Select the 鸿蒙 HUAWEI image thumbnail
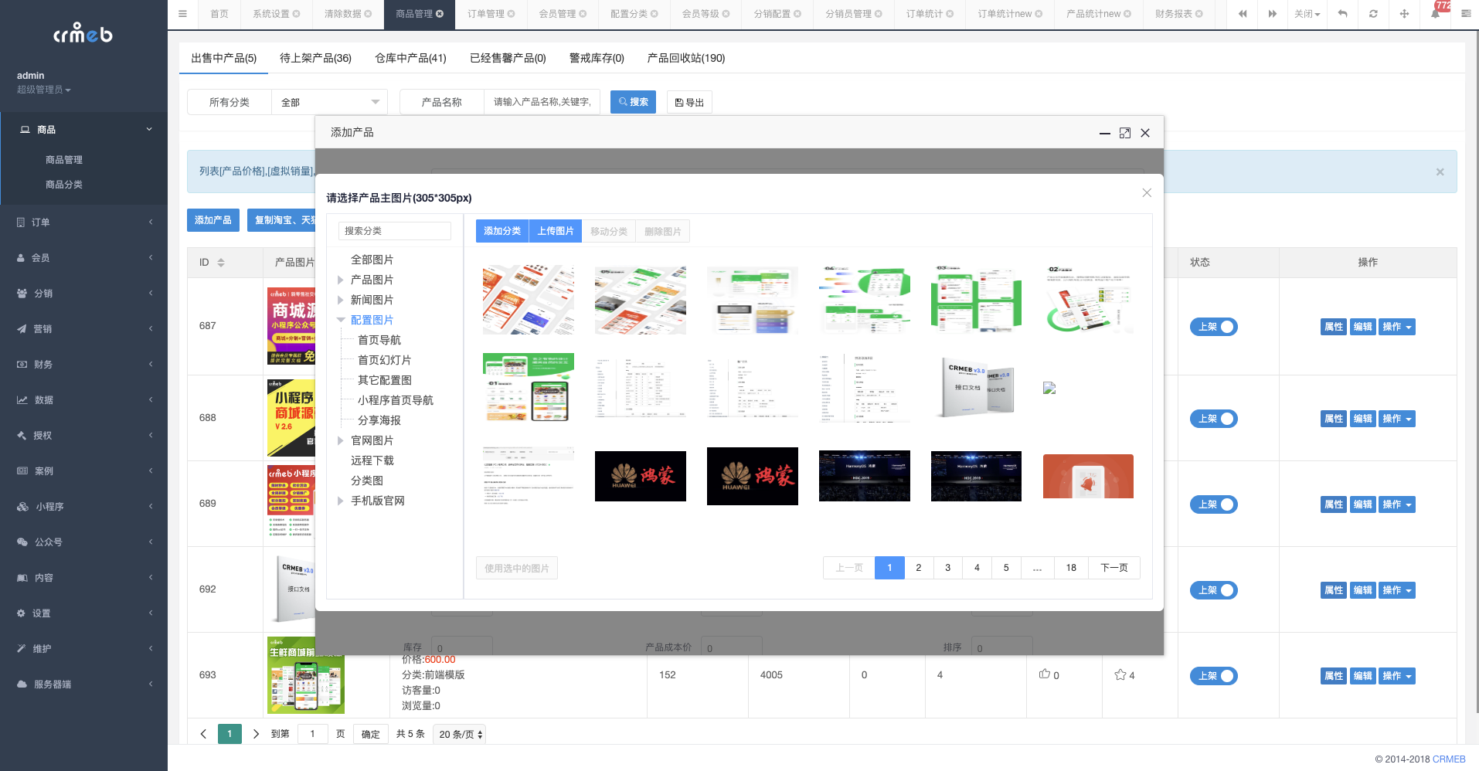This screenshot has height=771, width=1479. 640,476
